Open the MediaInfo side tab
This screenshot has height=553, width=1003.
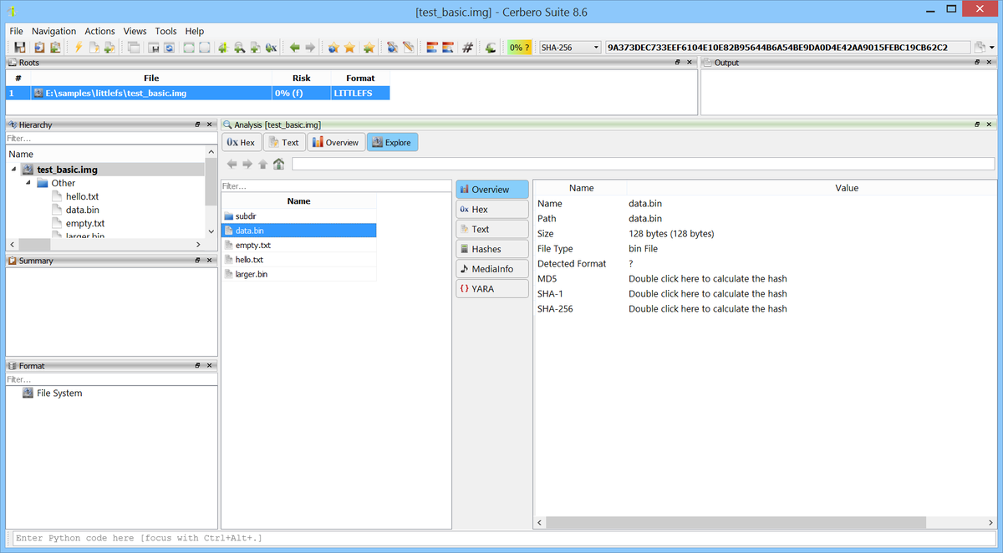coord(491,269)
